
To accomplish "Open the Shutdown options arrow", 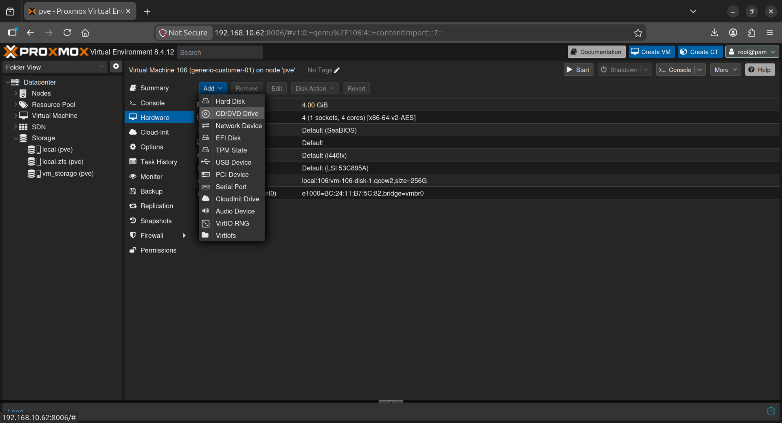I will (x=646, y=70).
